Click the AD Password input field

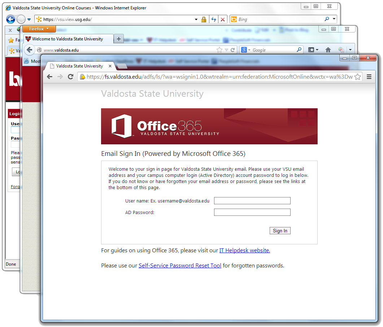[252, 212]
